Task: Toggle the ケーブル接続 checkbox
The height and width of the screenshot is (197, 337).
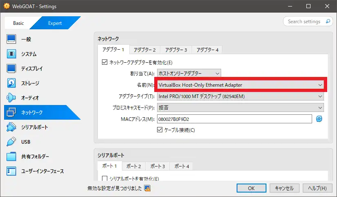Action: 160,130
